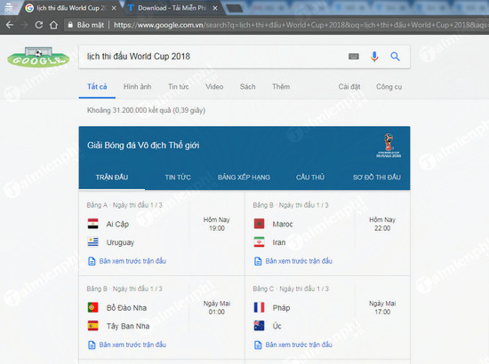Select the BẢNG XẾP HẠNG tab
The width and height of the screenshot is (489, 364).
coord(244,178)
